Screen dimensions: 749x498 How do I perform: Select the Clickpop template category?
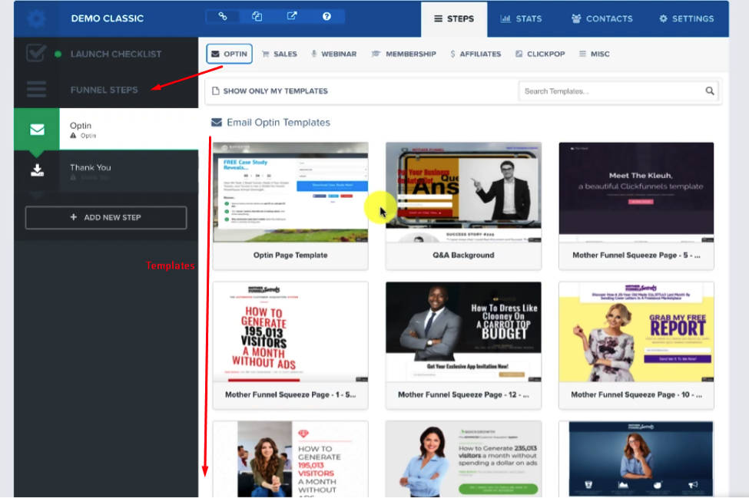[x=540, y=54]
